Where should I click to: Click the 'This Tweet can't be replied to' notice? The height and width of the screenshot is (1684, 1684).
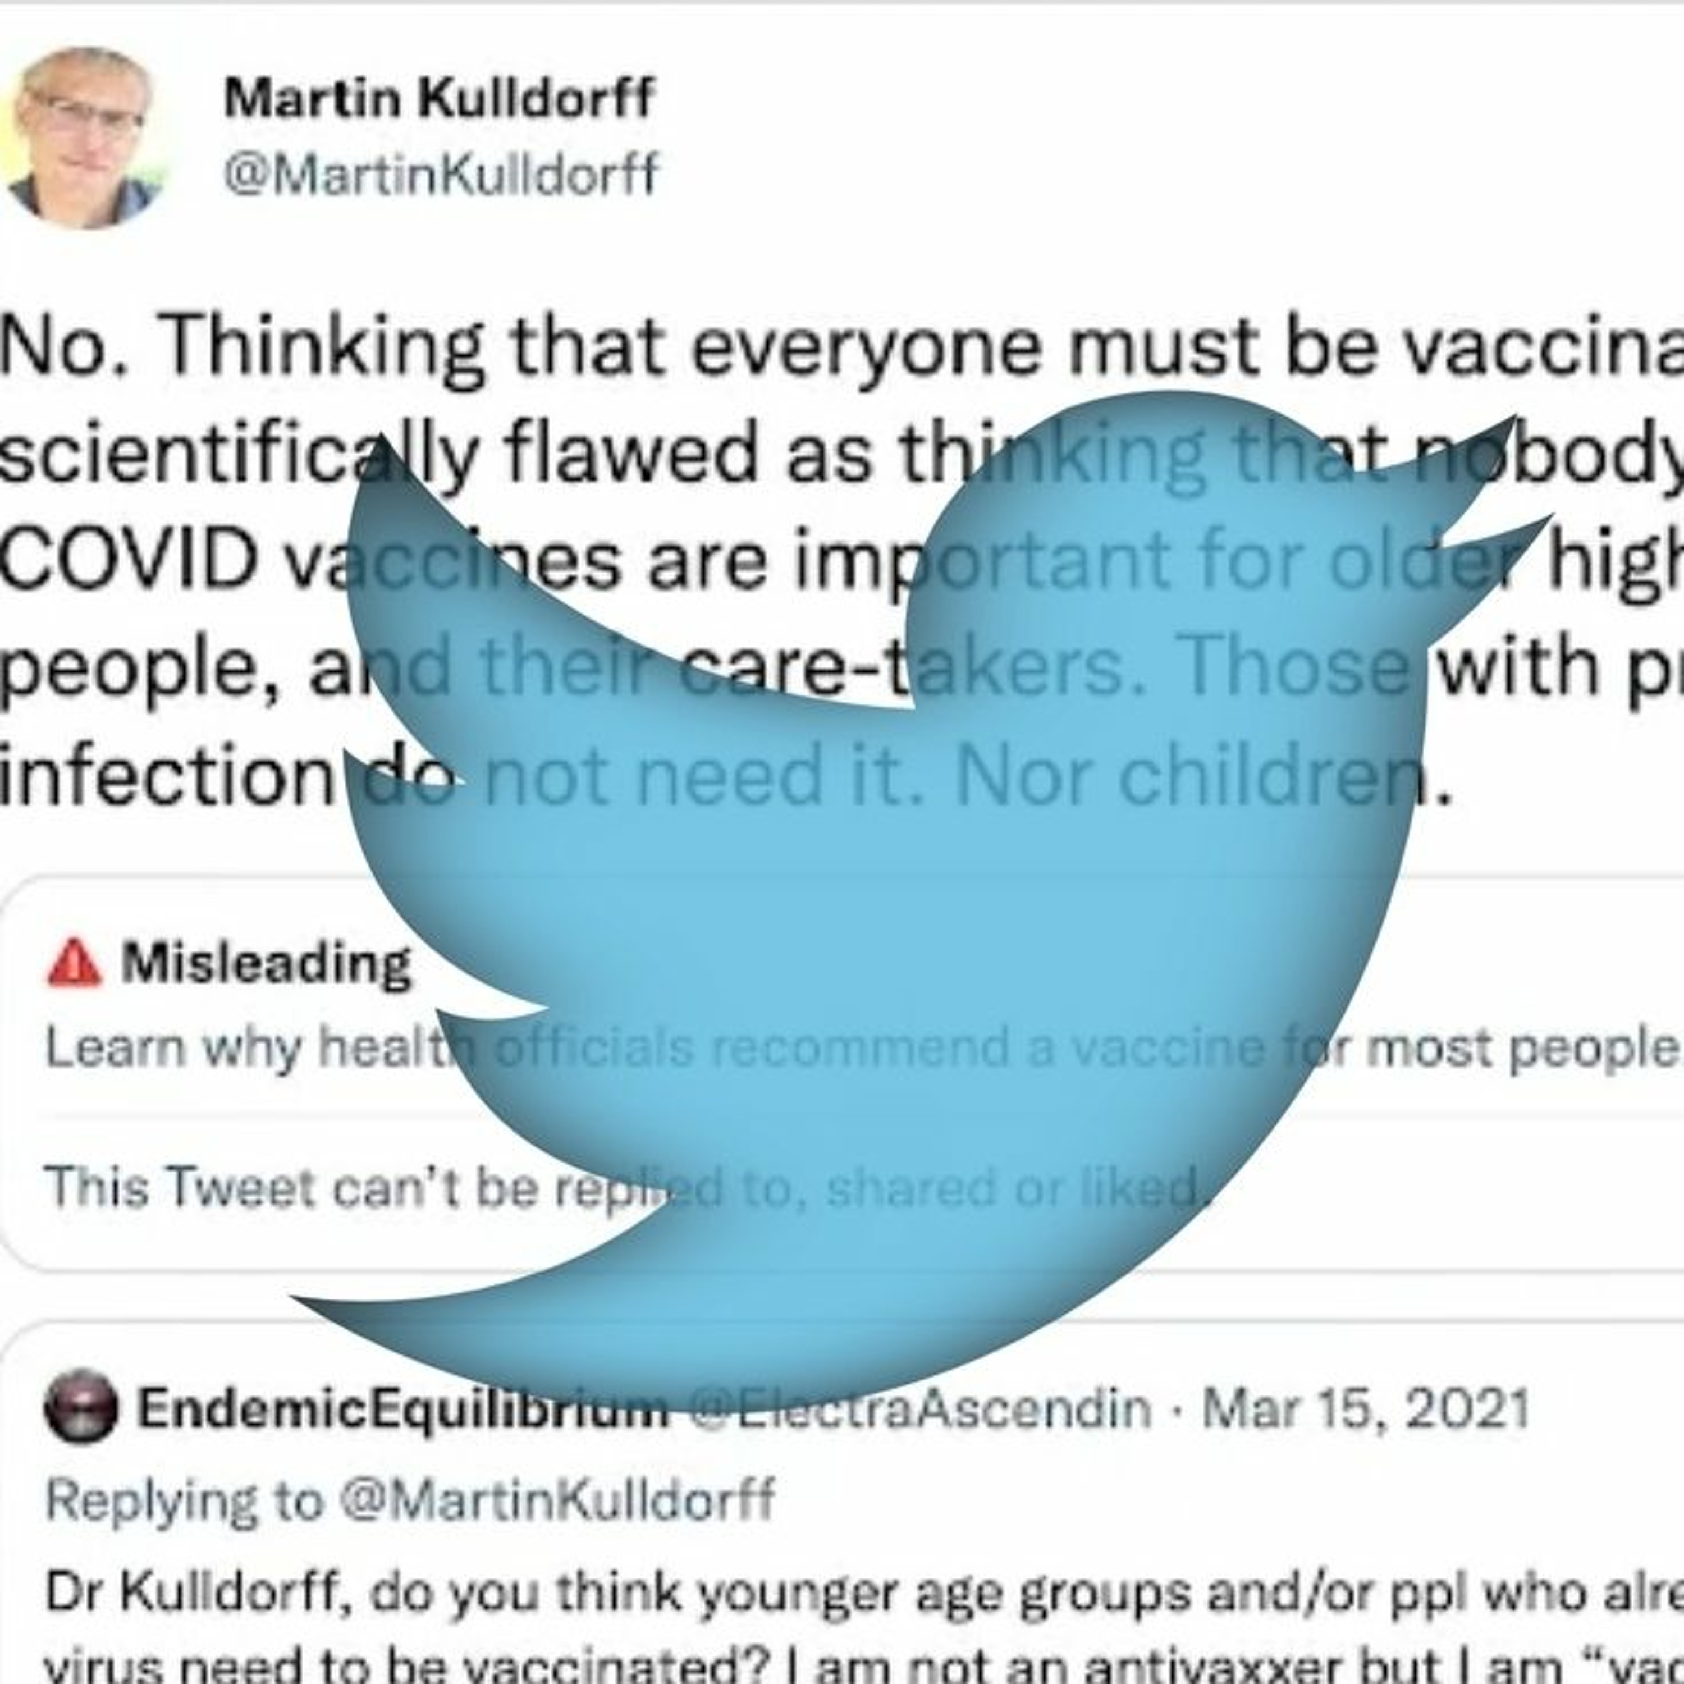click(x=628, y=1186)
